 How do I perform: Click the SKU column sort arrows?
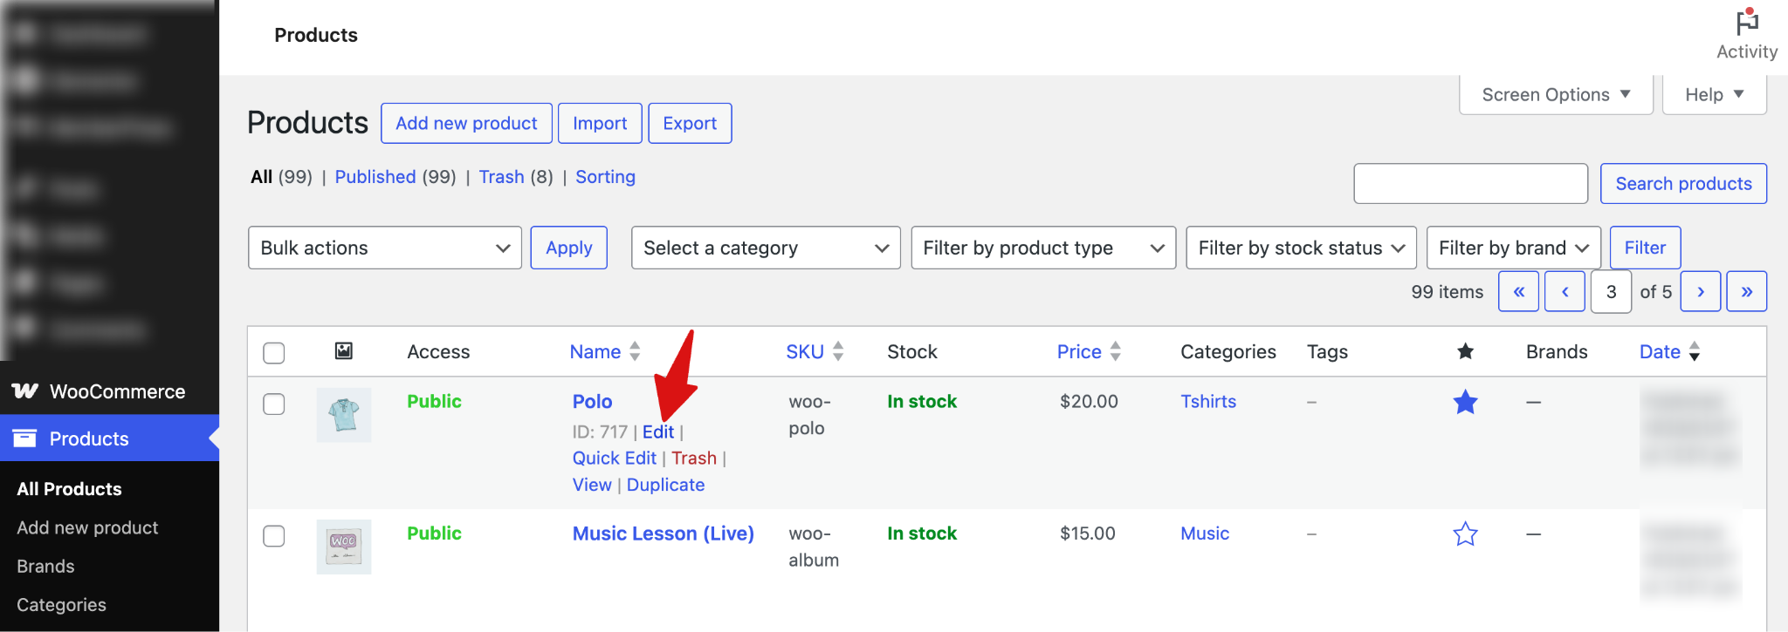tap(838, 351)
